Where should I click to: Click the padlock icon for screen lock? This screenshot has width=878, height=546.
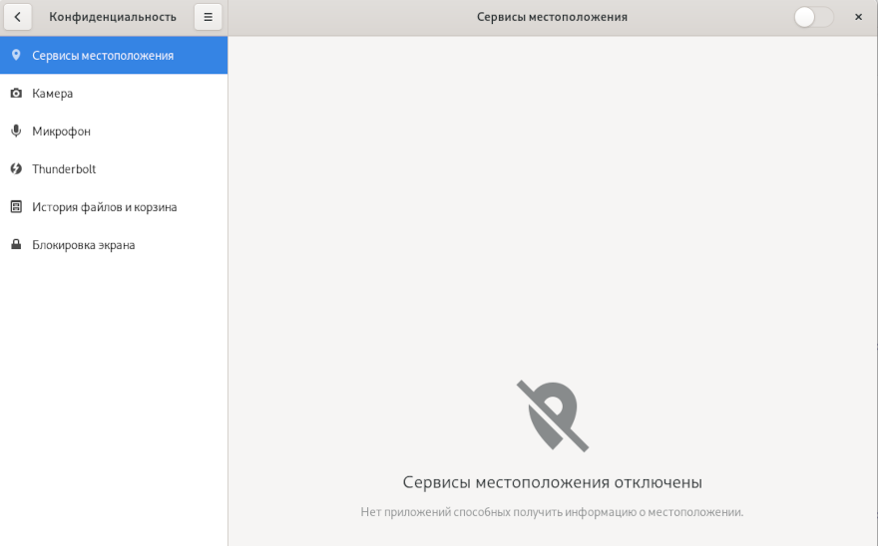click(16, 245)
